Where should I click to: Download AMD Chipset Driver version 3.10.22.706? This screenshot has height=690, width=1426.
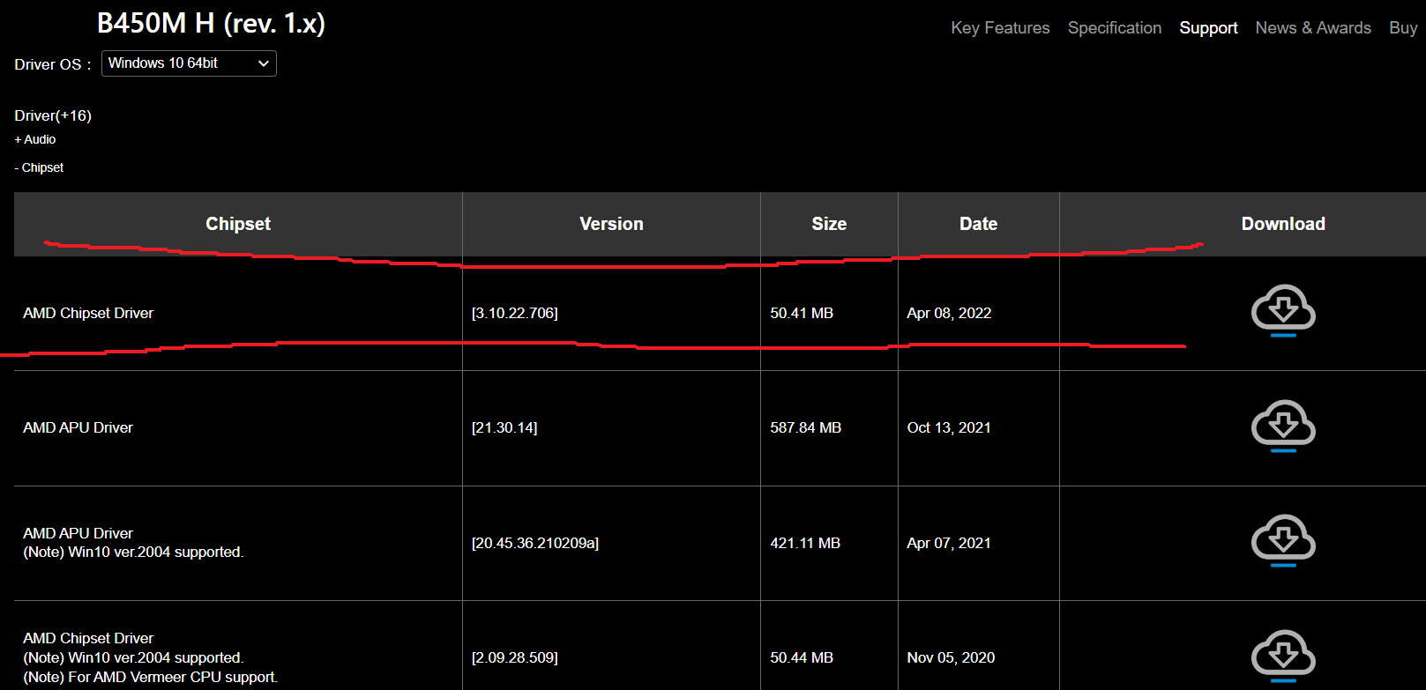click(1283, 310)
